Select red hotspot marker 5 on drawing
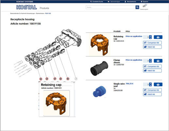The height and width of the screenshot is (131, 169). click(x=60, y=79)
